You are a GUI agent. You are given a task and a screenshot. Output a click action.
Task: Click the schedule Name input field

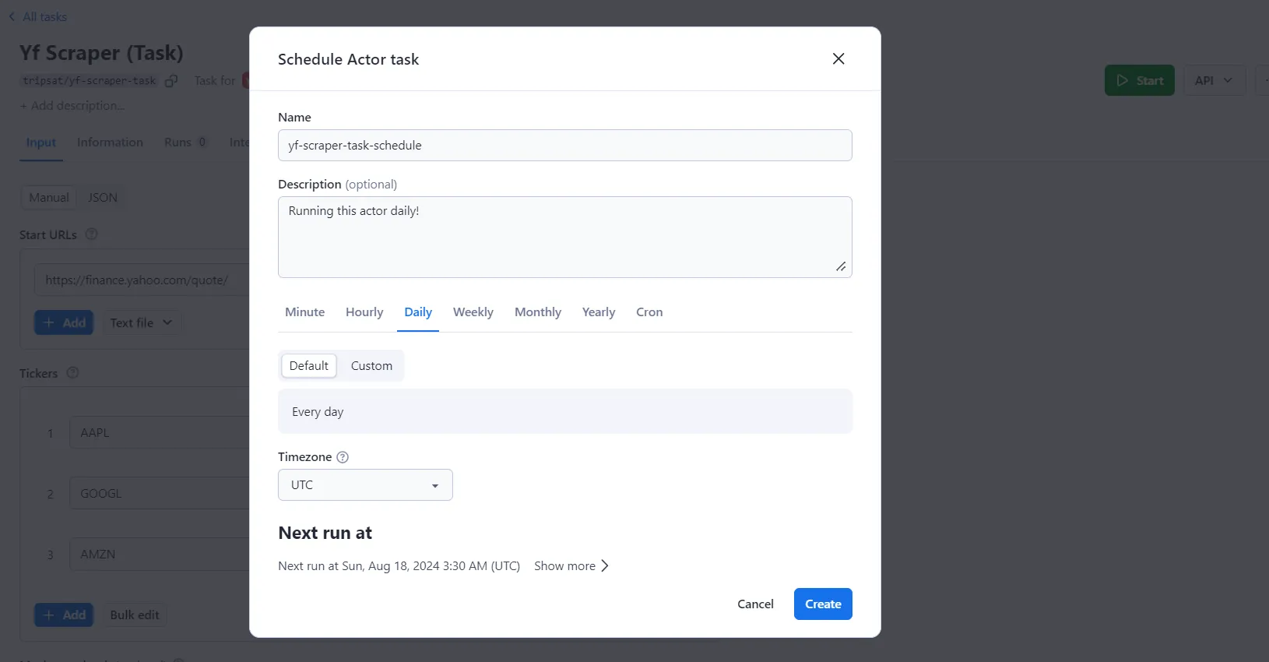click(564, 146)
